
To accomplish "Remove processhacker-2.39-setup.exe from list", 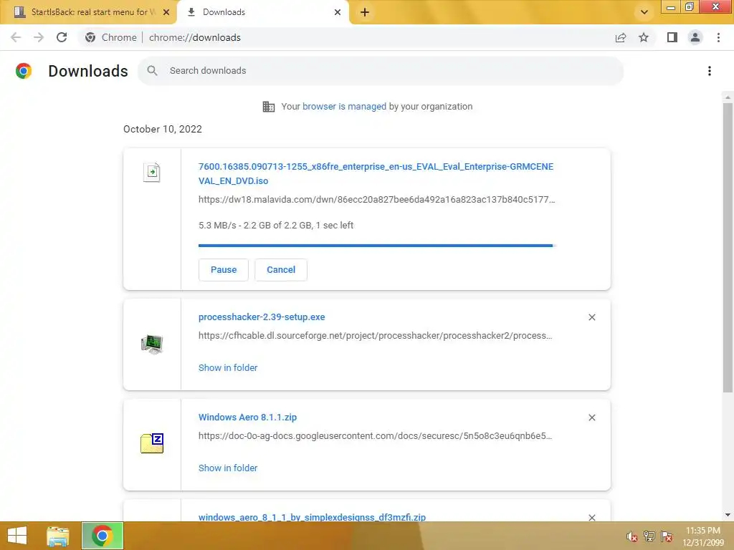I will click(x=591, y=317).
